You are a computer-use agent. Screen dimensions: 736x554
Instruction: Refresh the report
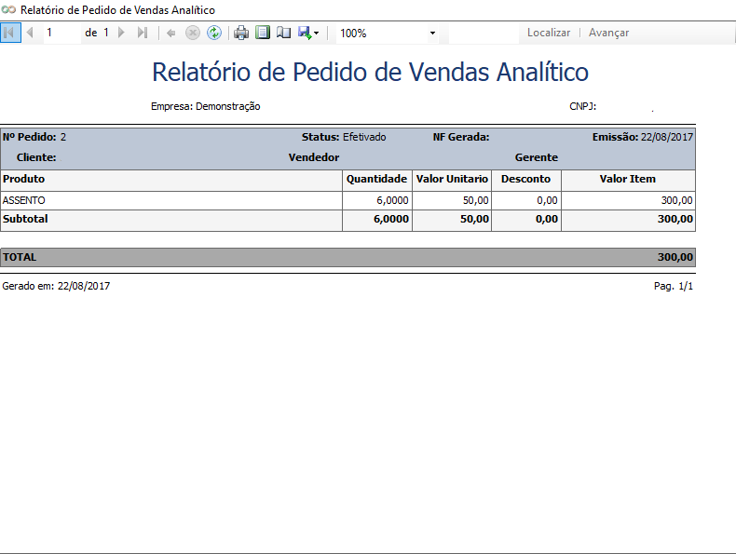pos(214,33)
